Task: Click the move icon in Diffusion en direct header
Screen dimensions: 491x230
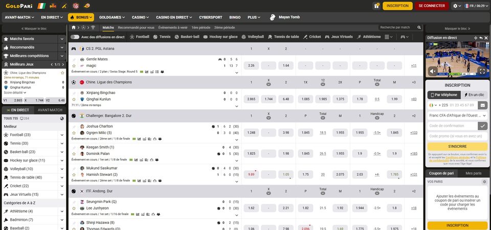Action: click(476, 37)
